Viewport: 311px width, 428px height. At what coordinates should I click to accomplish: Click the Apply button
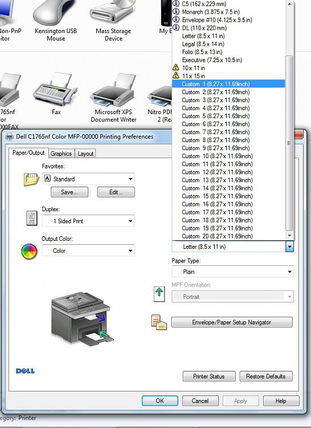point(240,401)
